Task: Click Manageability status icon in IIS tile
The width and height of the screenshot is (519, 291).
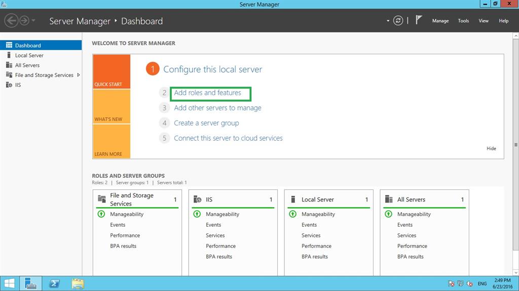Action: coord(197,214)
